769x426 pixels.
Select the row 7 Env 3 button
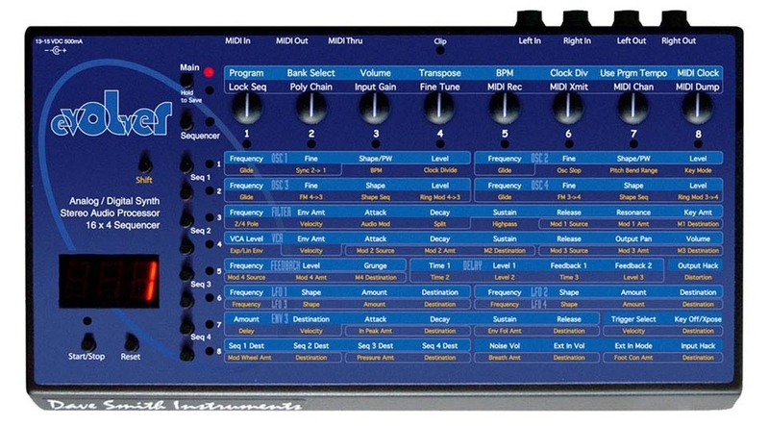pos(186,326)
